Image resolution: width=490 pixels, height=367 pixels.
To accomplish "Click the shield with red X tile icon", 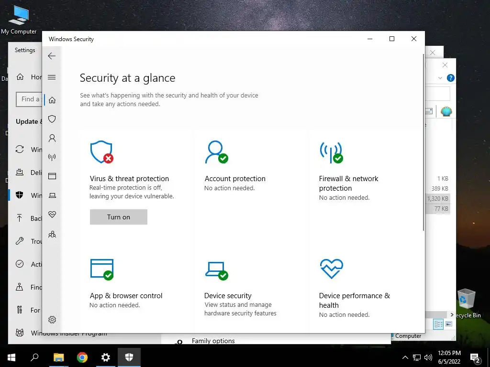I will tap(102, 152).
